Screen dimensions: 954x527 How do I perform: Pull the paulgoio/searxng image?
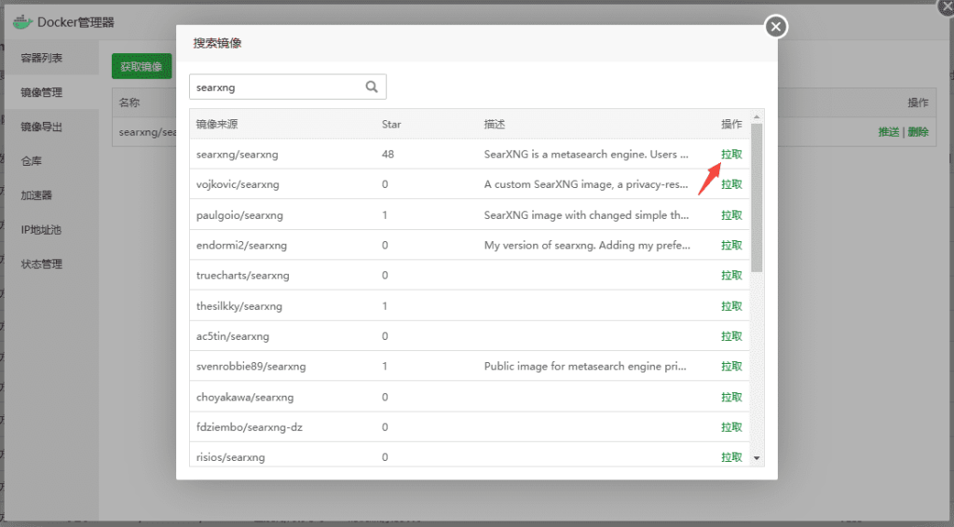731,215
